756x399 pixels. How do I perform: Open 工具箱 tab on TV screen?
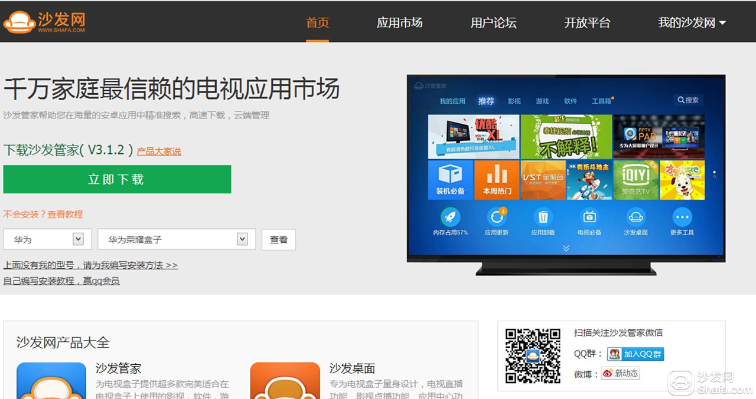tap(602, 101)
